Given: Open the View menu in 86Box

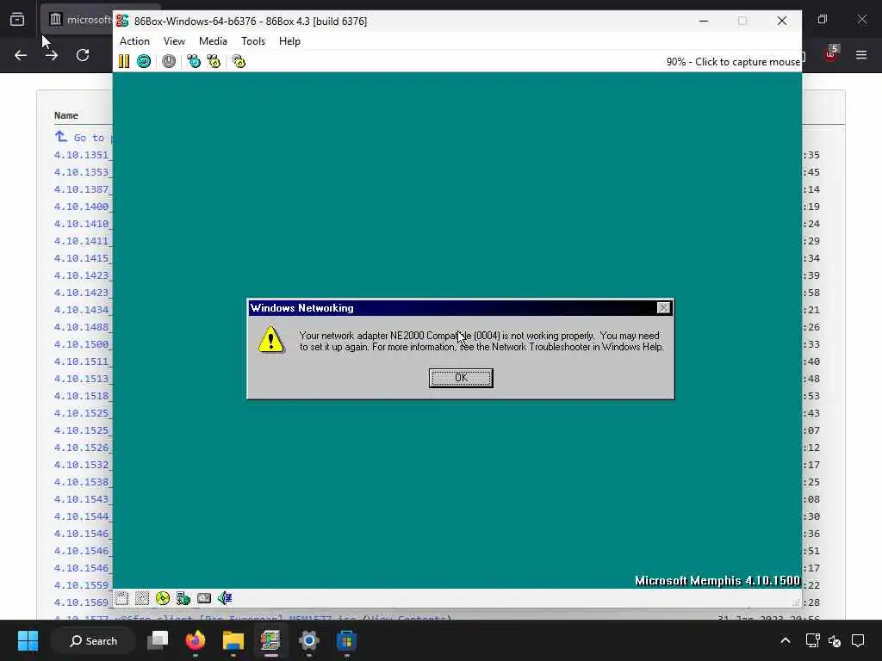Looking at the screenshot, I should point(174,41).
